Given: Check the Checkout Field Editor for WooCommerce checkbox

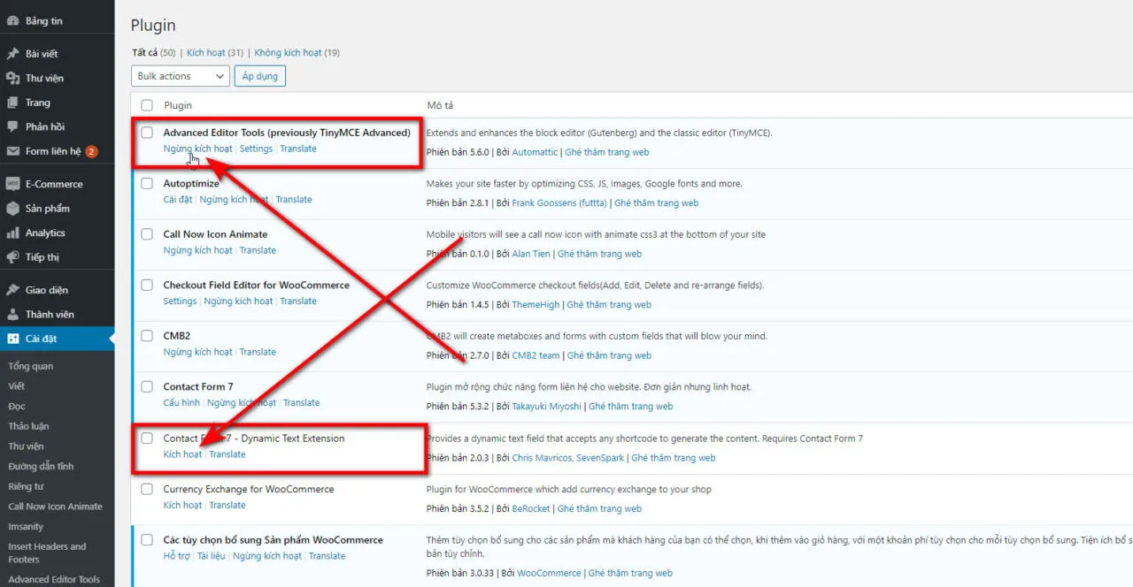Looking at the screenshot, I should point(147,285).
